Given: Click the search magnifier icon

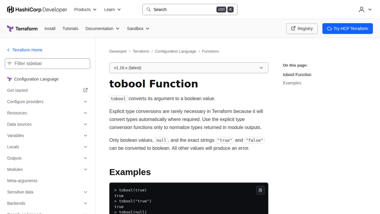Looking at the screenshot, I should point(149,10).
